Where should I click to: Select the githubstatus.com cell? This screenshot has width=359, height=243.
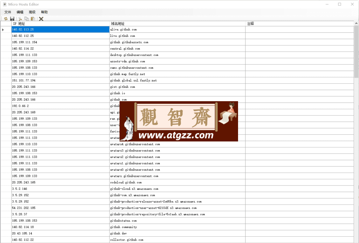177,221
